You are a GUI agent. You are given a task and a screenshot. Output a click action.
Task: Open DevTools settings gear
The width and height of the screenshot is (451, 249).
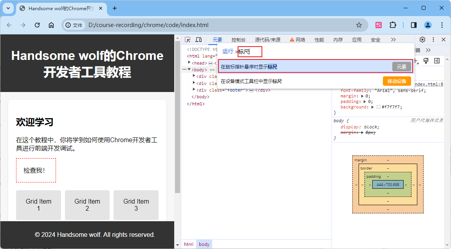coord(422,40)
